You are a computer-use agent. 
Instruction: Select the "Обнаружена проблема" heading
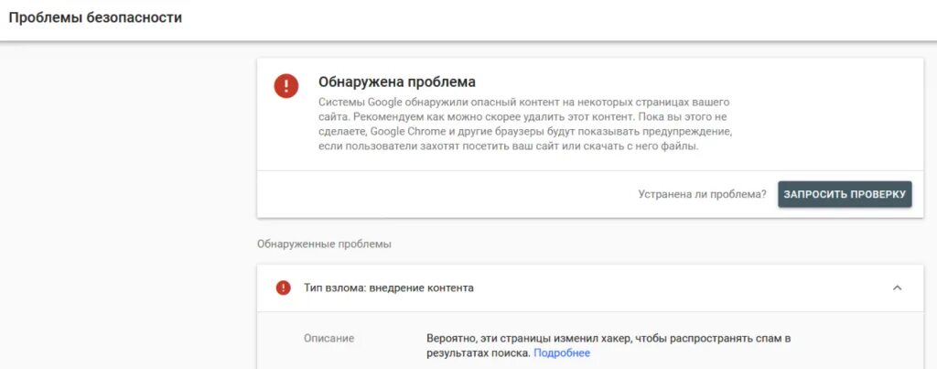click(x=397, y=81)
